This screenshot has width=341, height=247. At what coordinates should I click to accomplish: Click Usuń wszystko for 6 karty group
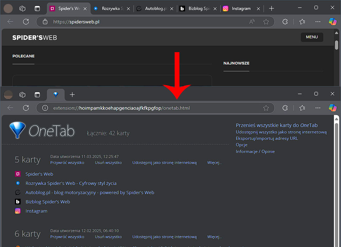108,237
